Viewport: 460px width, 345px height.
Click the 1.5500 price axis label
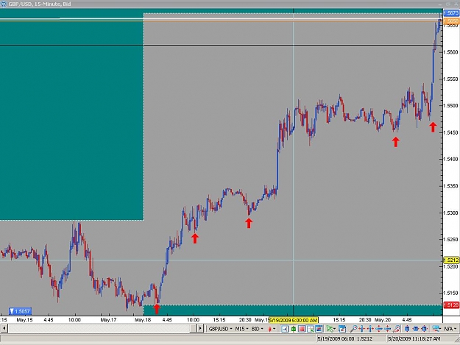click(450, 105)
